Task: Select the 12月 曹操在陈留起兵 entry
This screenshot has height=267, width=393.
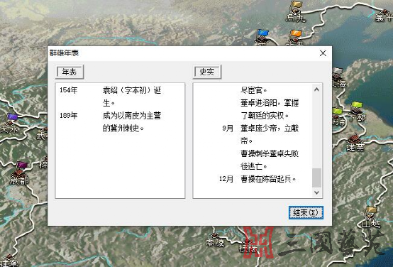Action: click(x=258, y=179)
